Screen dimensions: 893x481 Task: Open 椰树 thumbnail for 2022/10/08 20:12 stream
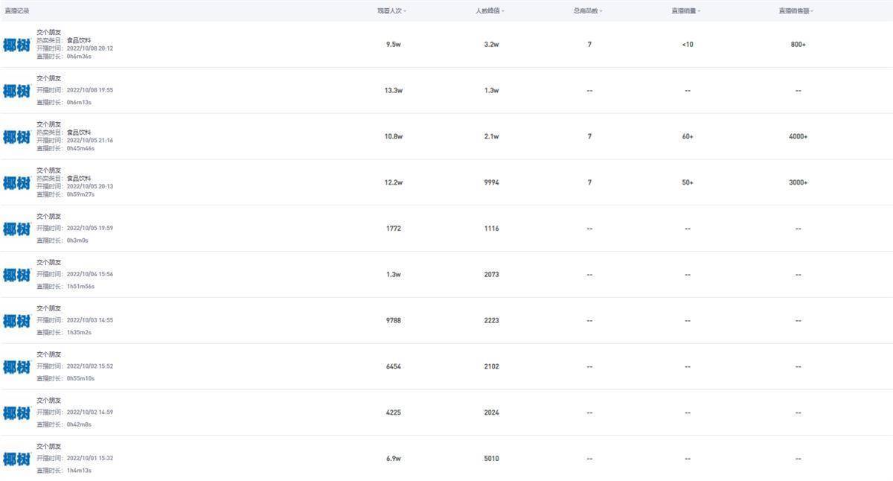[x=16, y=45]
